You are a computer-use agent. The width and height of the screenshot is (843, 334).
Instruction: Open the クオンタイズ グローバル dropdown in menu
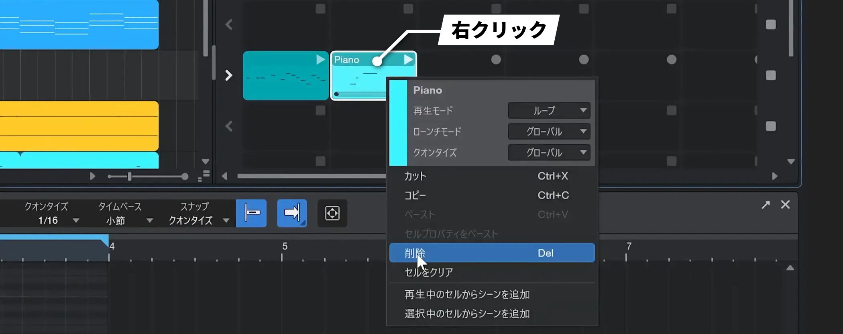coord(549,152)
